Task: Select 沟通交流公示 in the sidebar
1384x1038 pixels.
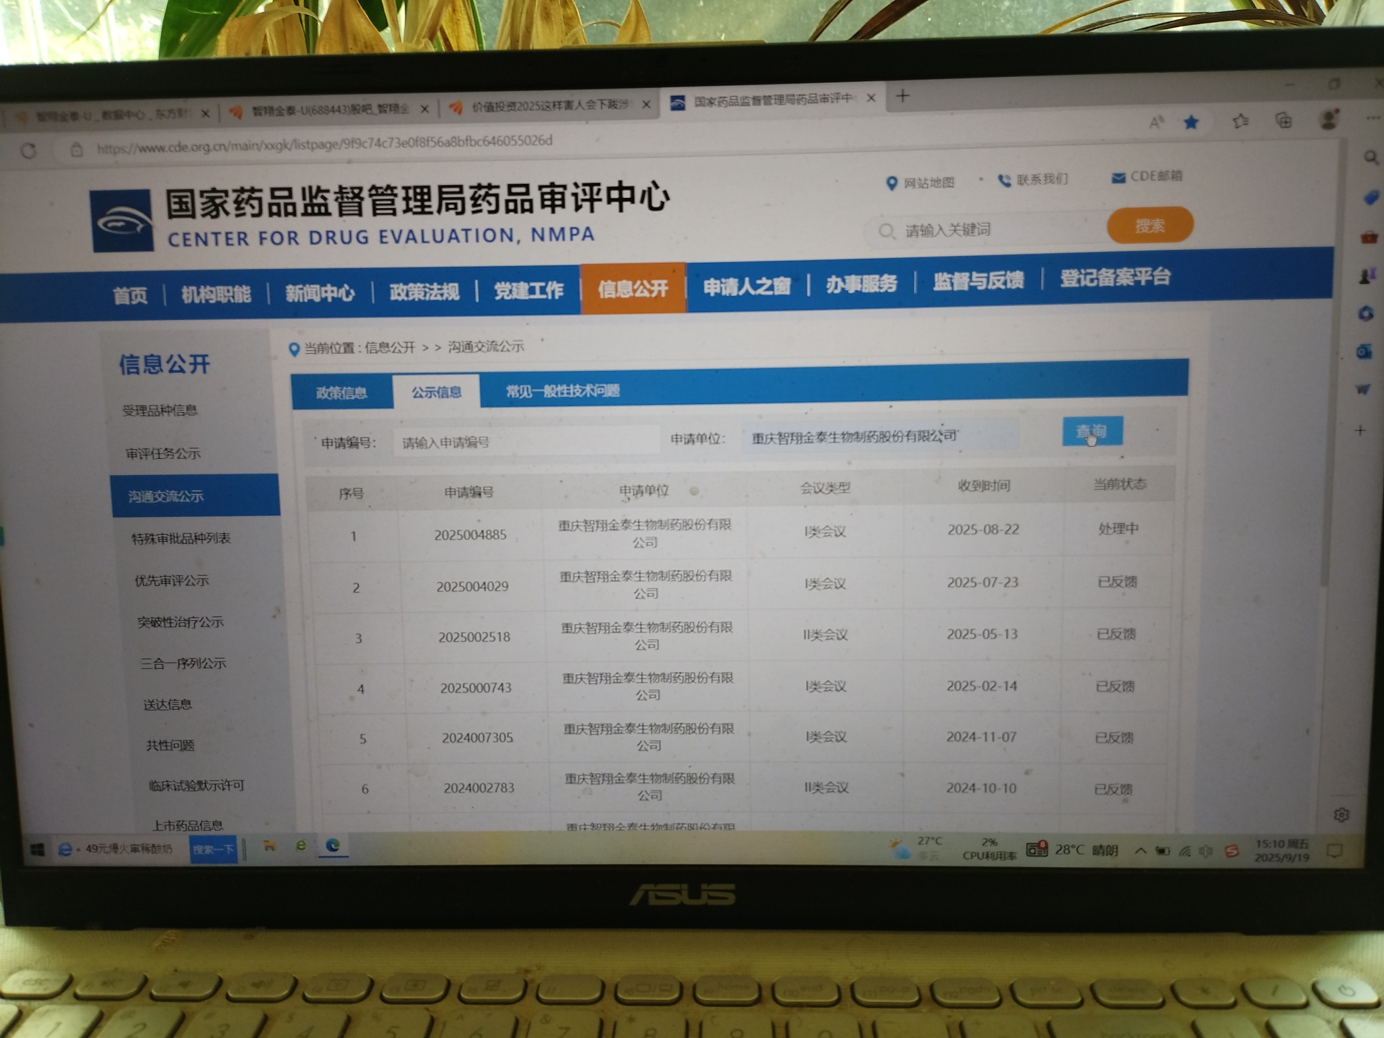Action: 195,495
